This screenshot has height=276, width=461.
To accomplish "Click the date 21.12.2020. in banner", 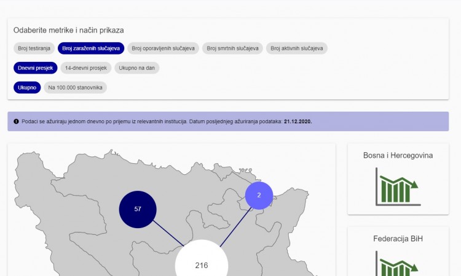I will click(298, 121).
